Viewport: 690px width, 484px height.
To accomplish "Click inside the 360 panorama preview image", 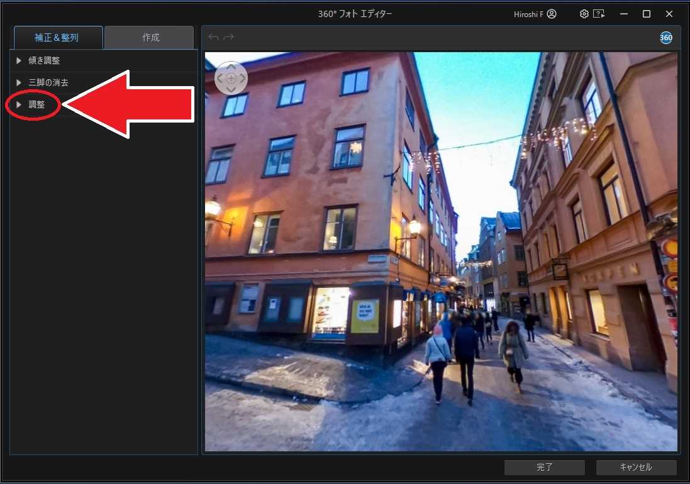I will [440, 251].
